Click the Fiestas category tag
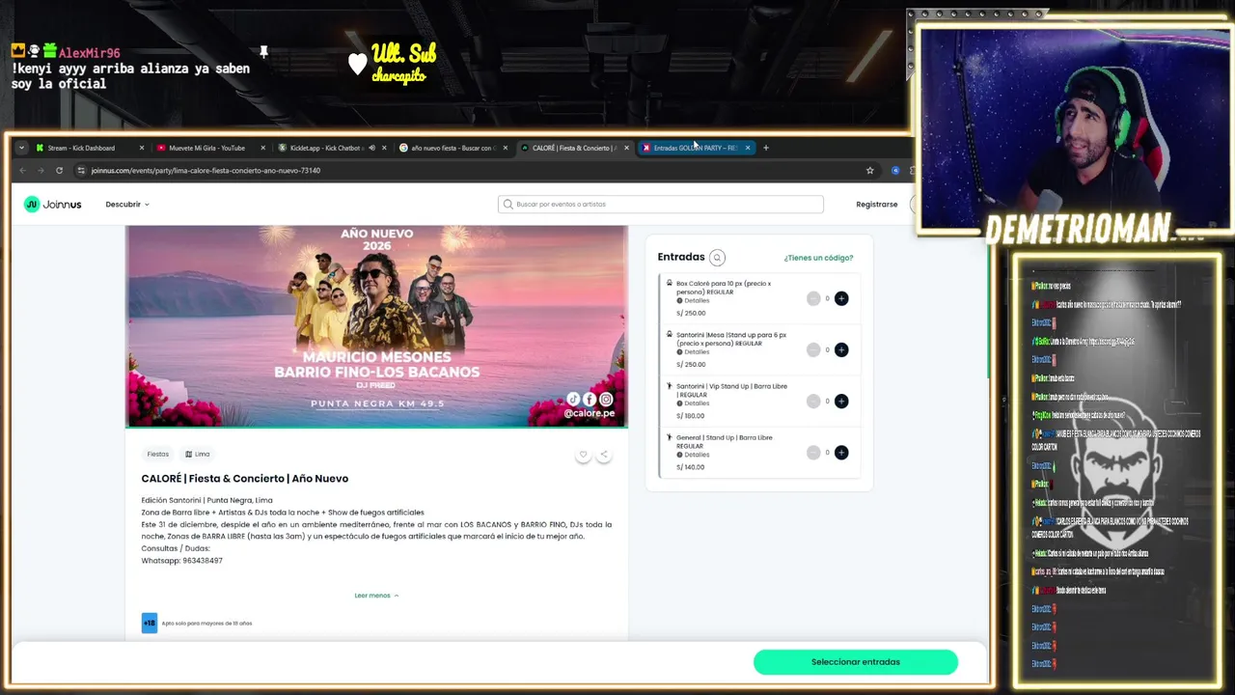Image resolution: width=1235 pixels, height=695 pixels. [158, 454]
